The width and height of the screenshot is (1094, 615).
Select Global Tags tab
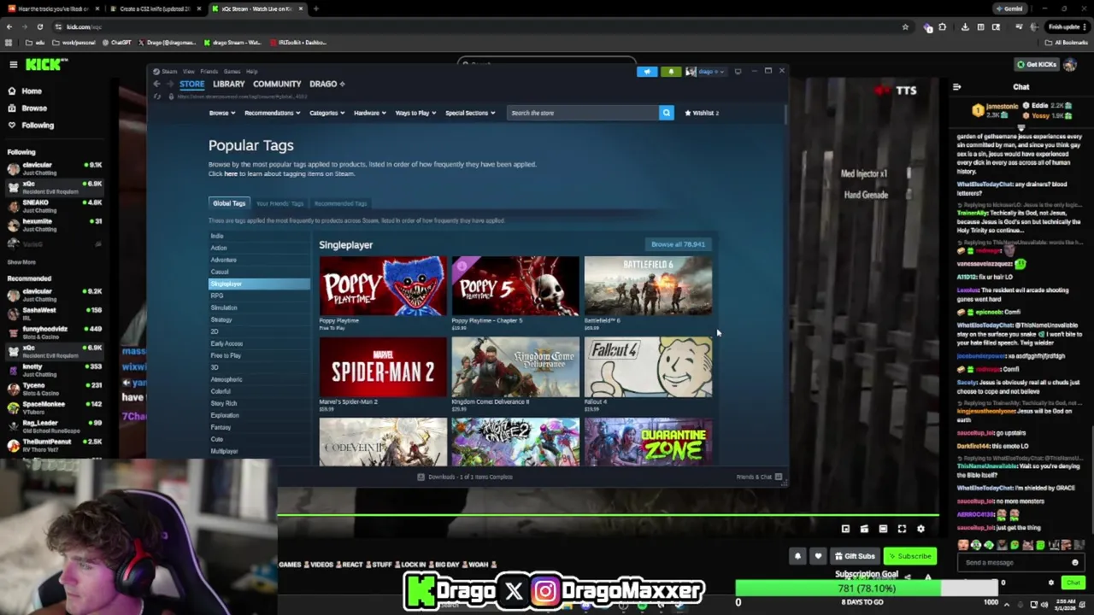[229, 203]
